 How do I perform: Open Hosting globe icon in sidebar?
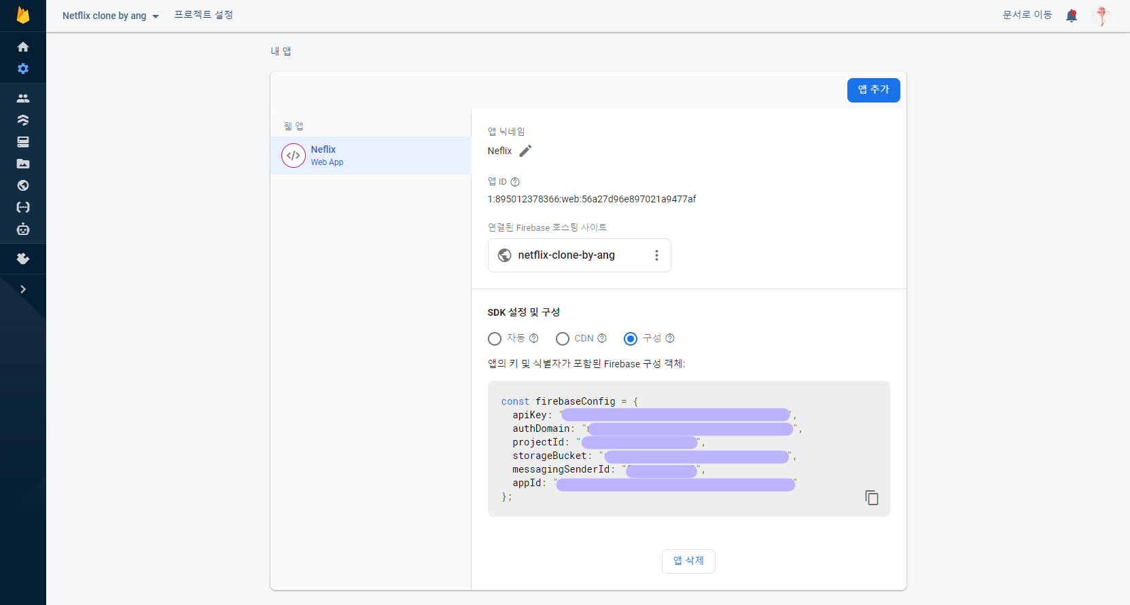point(23,185)
